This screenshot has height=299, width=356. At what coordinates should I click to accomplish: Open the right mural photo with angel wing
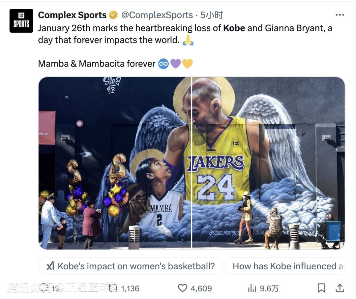tap(268, 163)
